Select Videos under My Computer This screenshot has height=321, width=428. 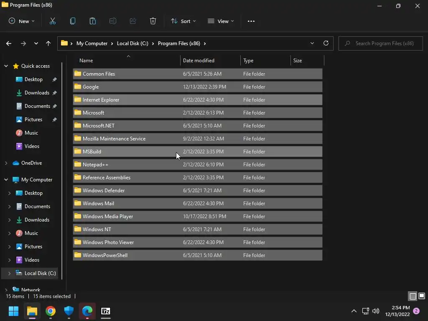pos(32,260)
